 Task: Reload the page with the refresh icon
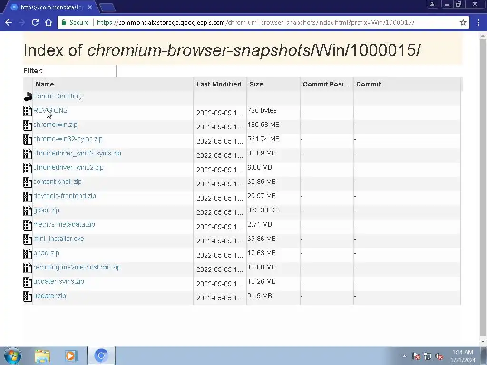tap(35, 22)
